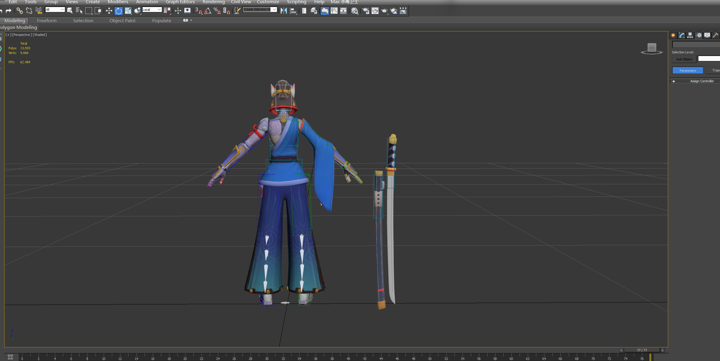This screenshot has width=720, height=361.
Task: Click the Sub-Object button
Action: pyautogui.click(x=684, y=59)
